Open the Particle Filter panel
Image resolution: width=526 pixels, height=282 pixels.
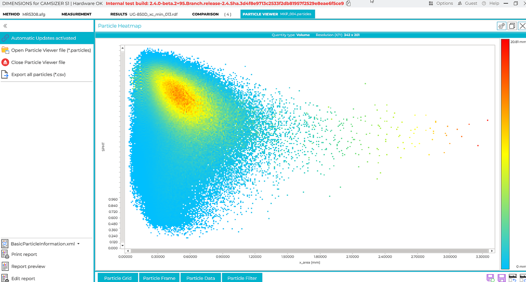242,278
